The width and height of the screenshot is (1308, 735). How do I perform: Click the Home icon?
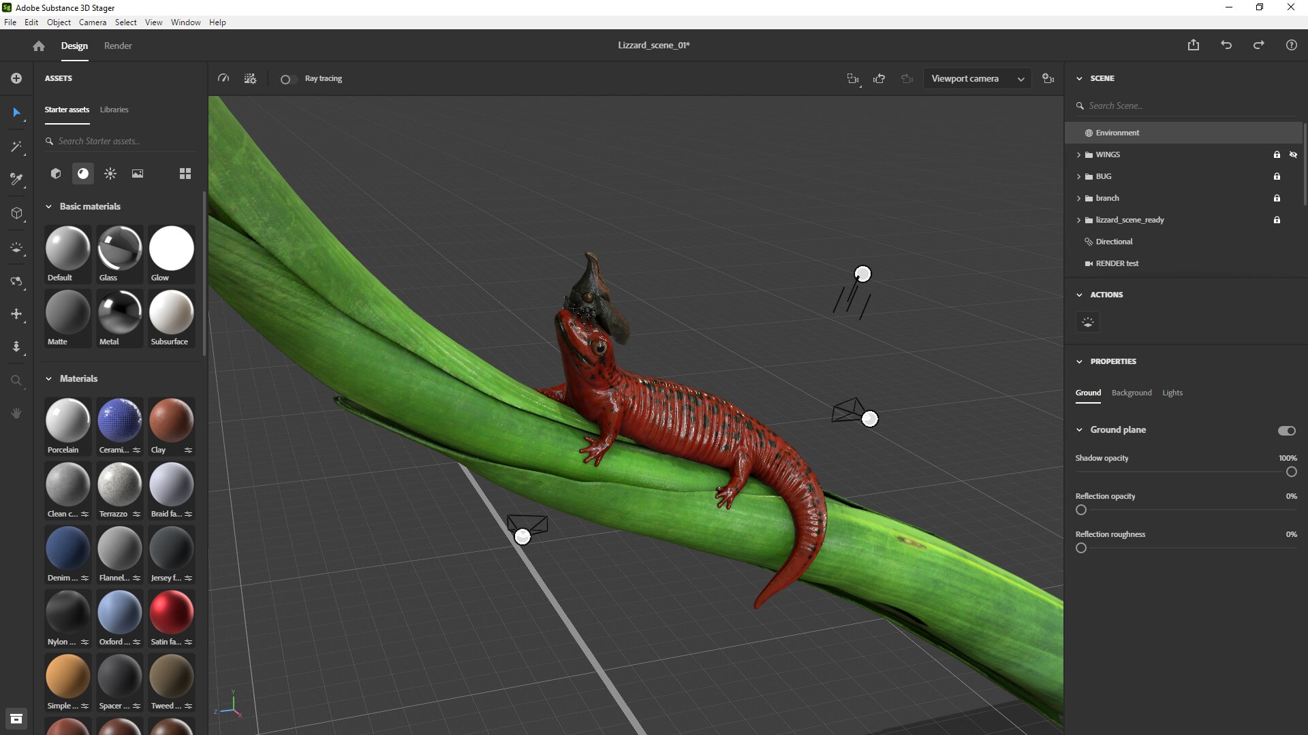(x=39, y=46)
